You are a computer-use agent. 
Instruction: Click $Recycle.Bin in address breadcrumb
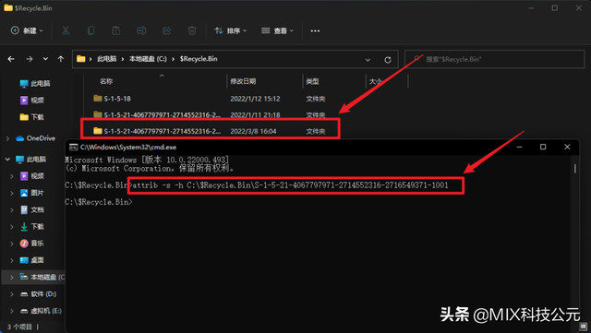(x=199, y=59)
